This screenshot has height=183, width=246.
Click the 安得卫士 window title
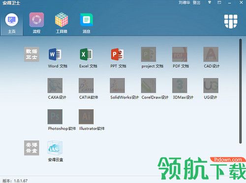coord(11,3)
